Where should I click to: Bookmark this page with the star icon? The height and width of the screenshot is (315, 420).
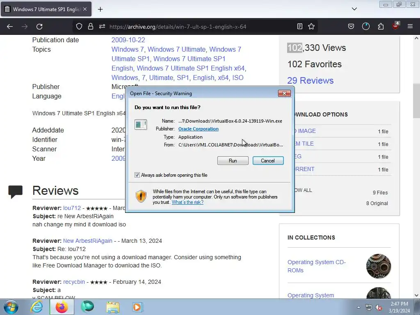(311, 26)
